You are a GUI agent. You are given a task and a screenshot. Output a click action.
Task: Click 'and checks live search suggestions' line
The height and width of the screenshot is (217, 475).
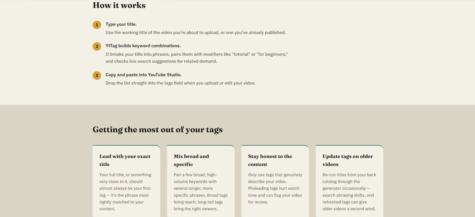(x=161, y=61)
